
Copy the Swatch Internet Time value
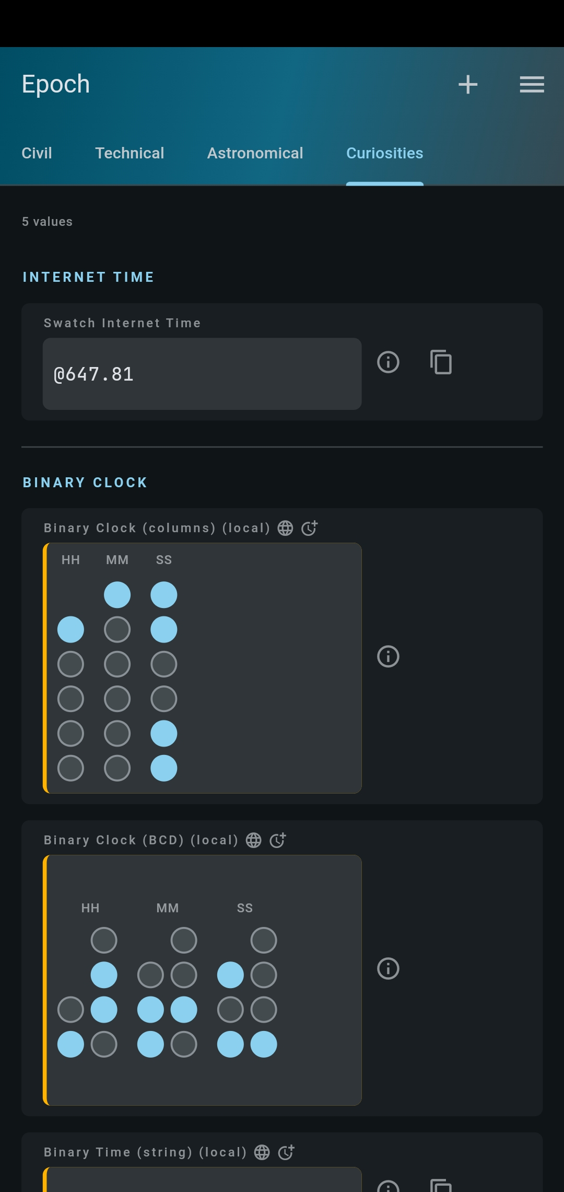pos(441,362)
